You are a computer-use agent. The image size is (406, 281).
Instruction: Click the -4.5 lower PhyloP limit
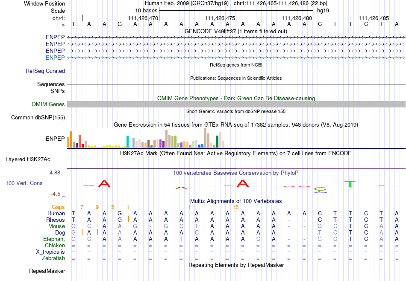[55, 194]
